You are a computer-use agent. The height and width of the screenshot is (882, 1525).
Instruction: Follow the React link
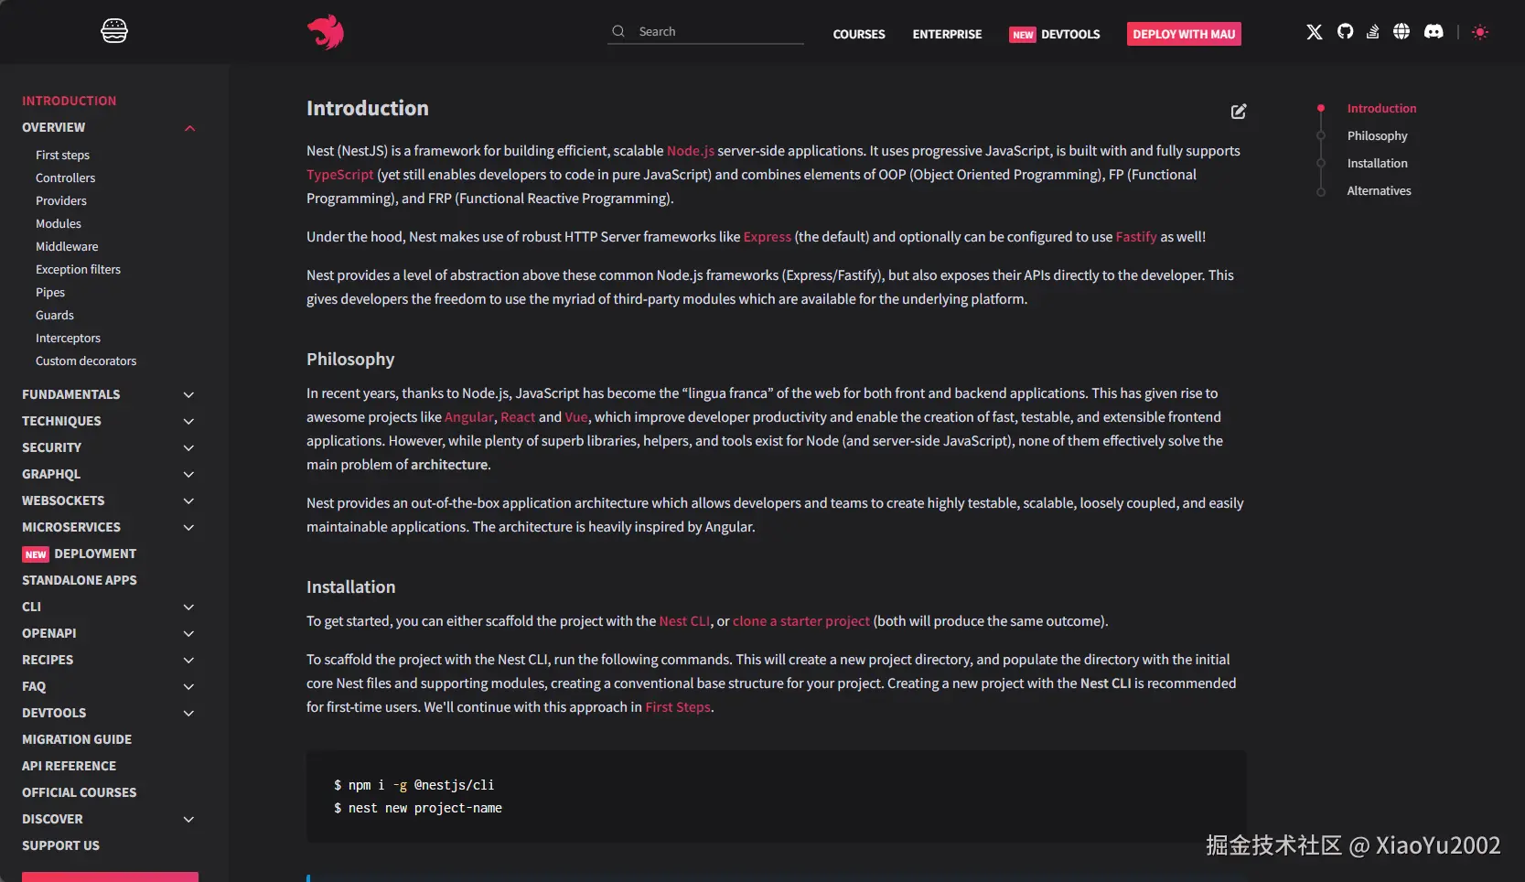coord(518,417)
